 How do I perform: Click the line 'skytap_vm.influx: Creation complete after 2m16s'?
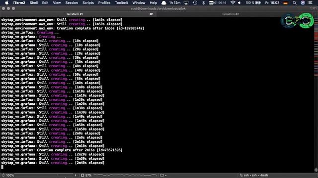coord(62,150)
